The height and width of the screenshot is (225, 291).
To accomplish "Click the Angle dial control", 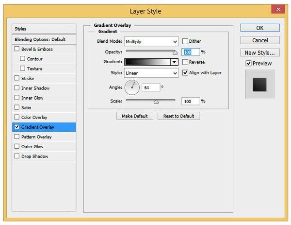I will pyautogui.click(x=132, y=87).
